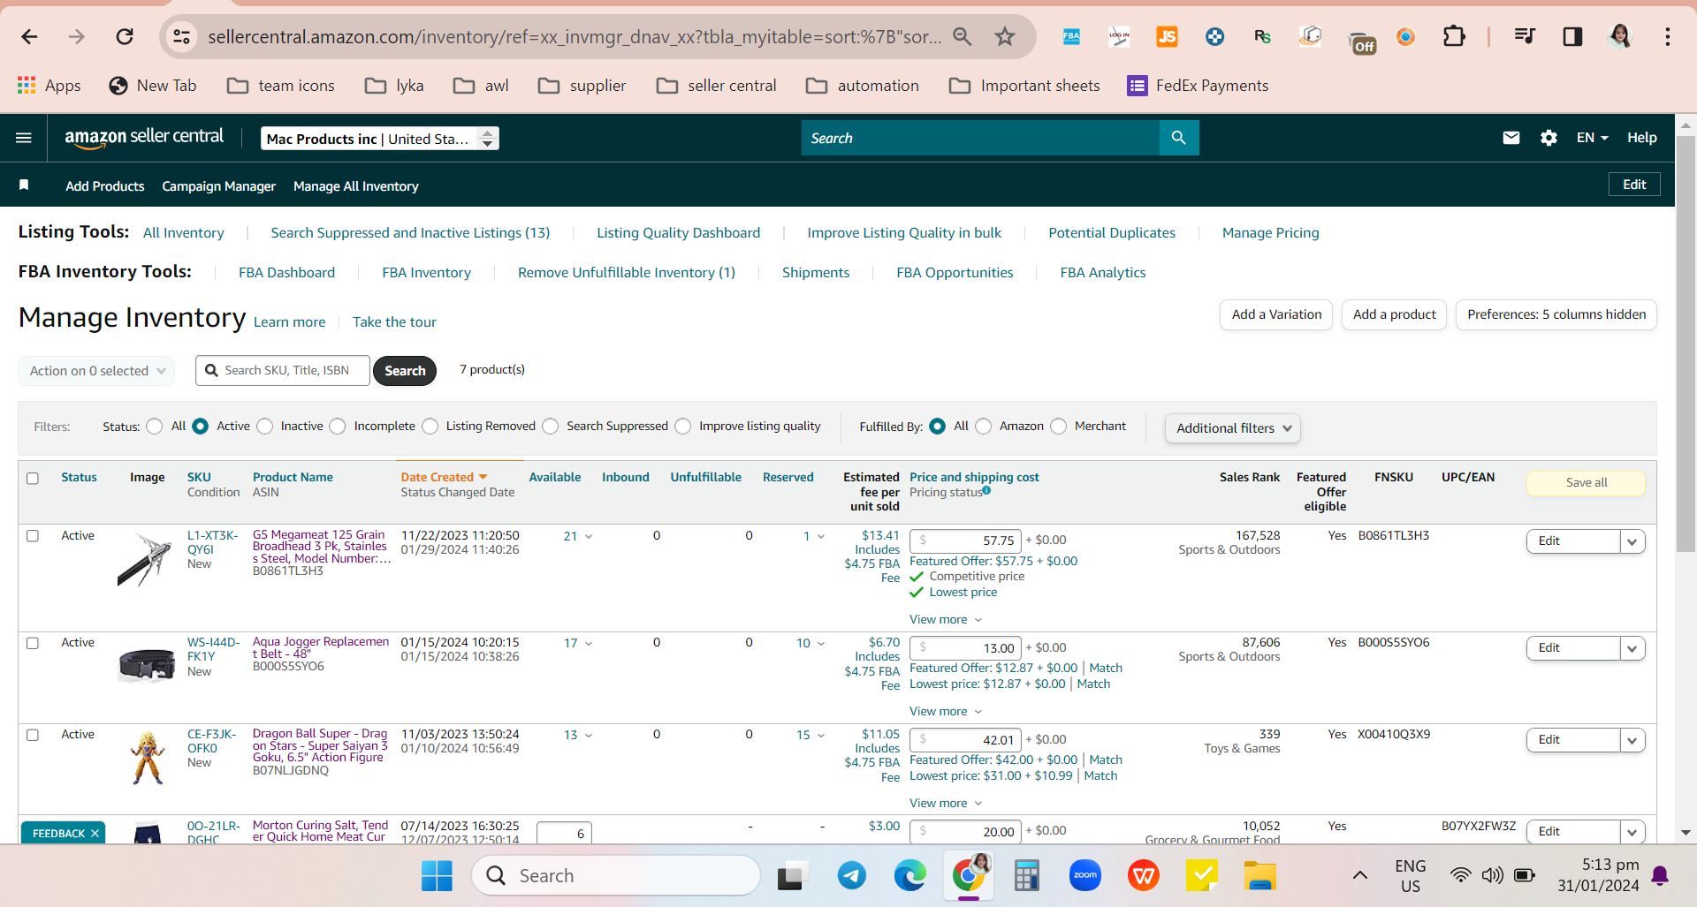Open FBA Inventory tool
The width and height of the screenshot is (1697, 907).
click(x=427, y=273)
